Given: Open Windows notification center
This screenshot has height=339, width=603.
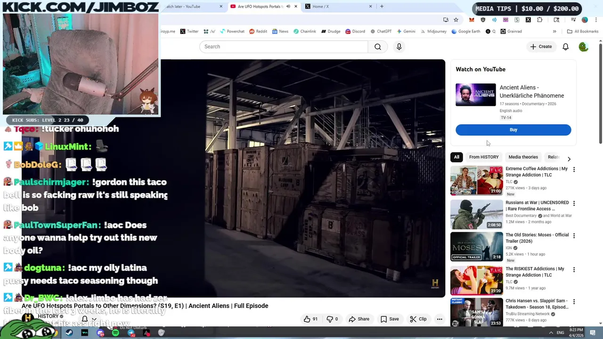Looking at the screenshot, I should 593,332.
